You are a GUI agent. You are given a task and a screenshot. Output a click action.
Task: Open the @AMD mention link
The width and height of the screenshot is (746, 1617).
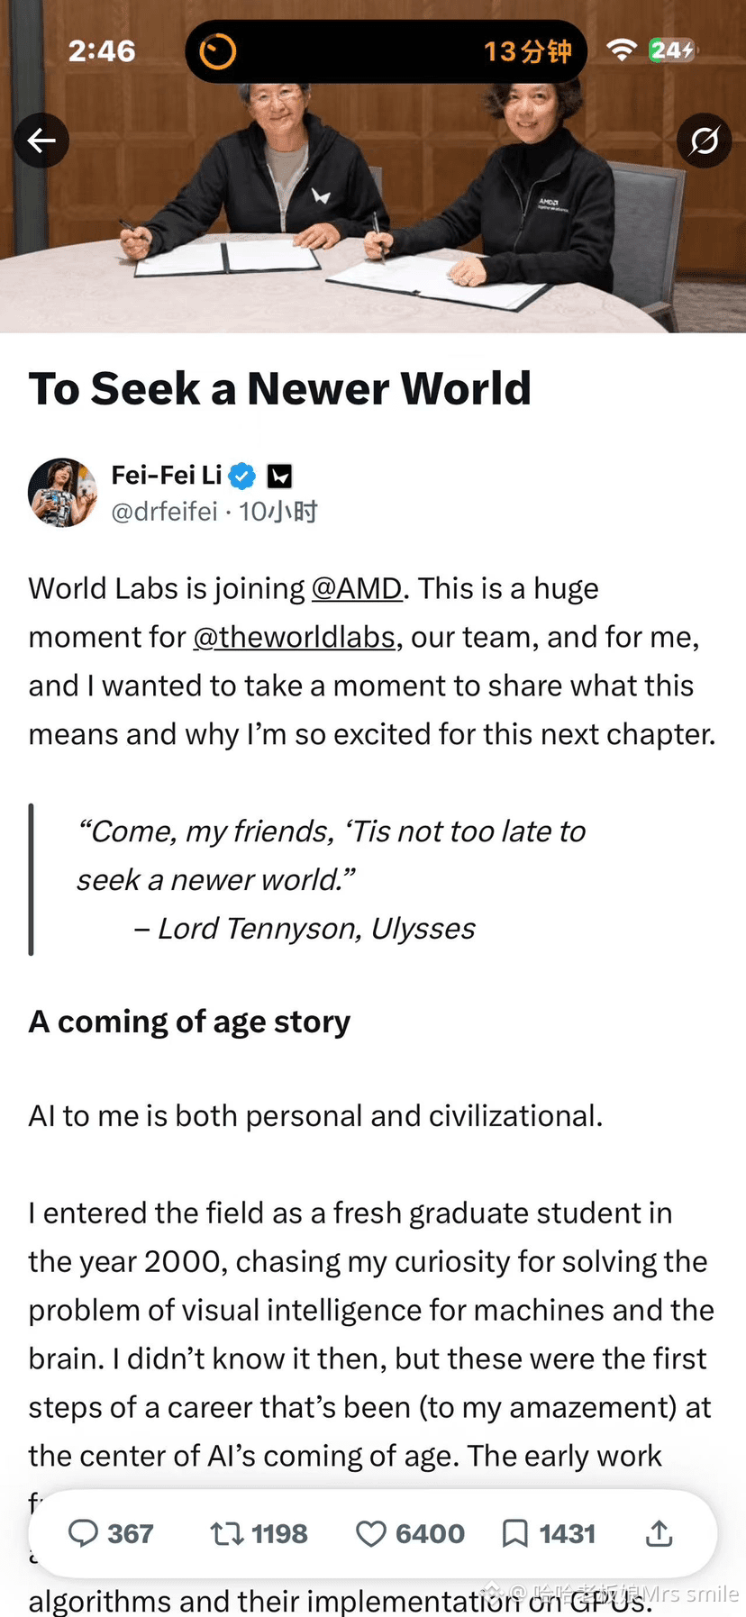[x=357, y=588]
